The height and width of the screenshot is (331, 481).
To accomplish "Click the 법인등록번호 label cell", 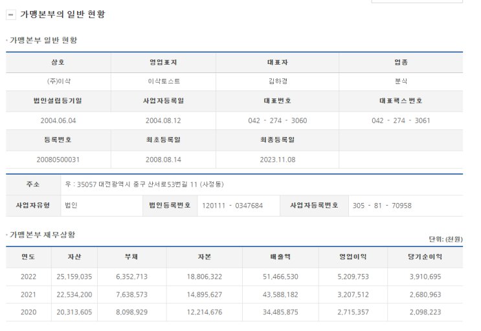I will (x=170, y=205).
